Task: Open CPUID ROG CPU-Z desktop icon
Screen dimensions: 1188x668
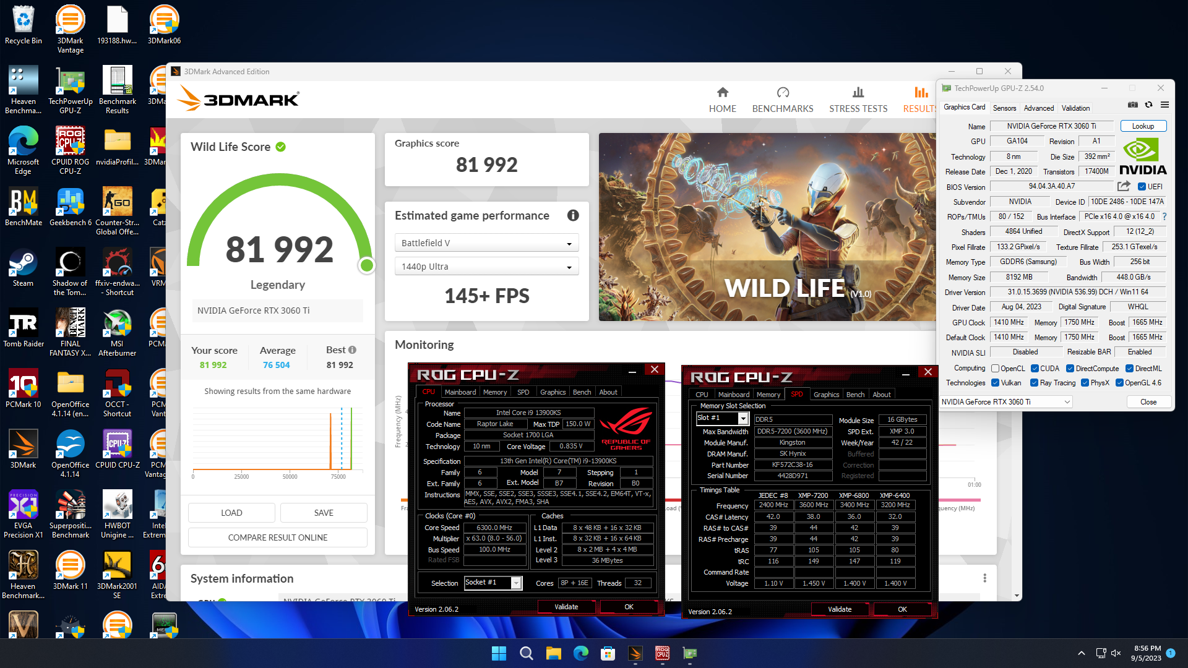Action: coord(71,151)
